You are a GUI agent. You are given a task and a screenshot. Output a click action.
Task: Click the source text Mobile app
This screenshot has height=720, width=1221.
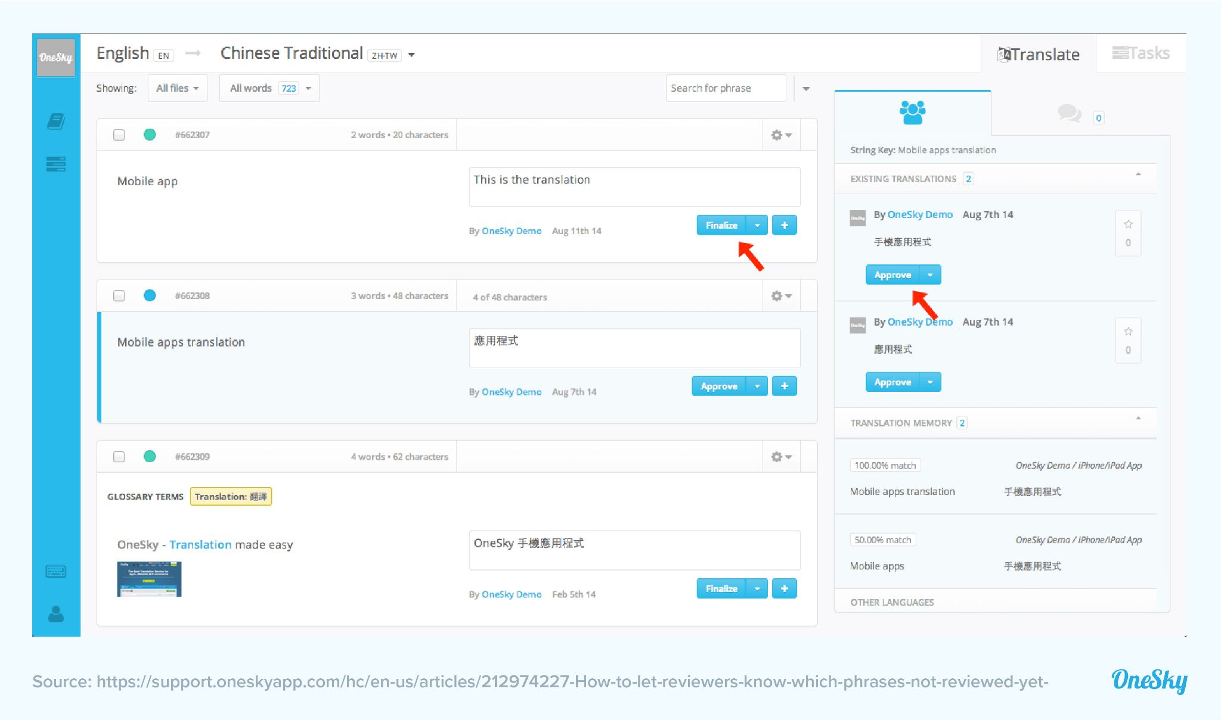click(147, 182)
